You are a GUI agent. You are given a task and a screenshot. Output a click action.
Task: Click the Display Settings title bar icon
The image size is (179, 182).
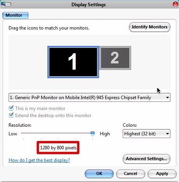(x=6, y=4)
